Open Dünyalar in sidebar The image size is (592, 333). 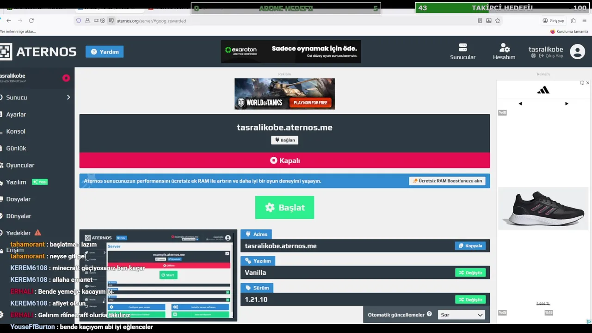[18, 216]
